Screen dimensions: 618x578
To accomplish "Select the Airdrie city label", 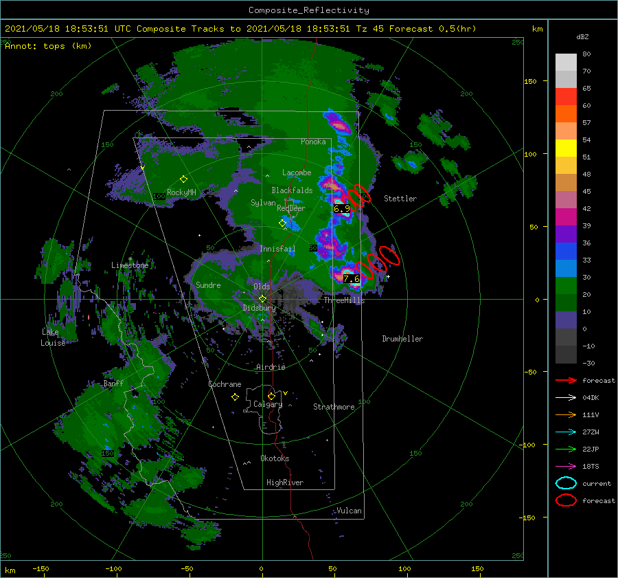I will (271, 367).
